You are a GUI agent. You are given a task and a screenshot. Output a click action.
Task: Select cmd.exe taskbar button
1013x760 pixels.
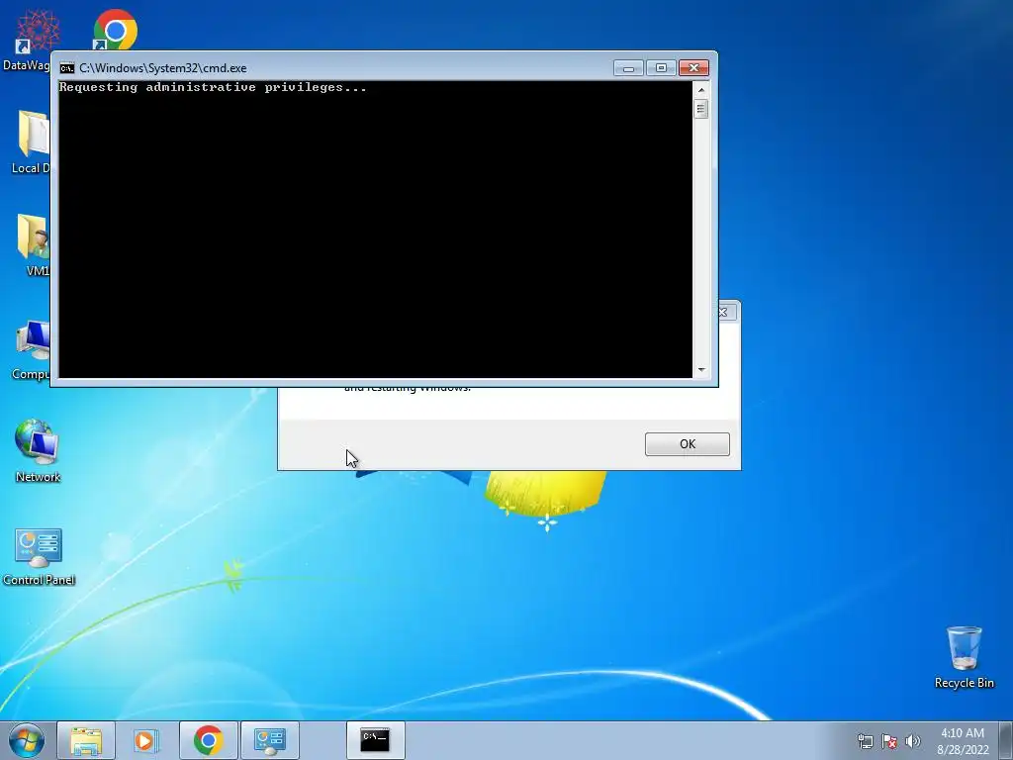375,740
